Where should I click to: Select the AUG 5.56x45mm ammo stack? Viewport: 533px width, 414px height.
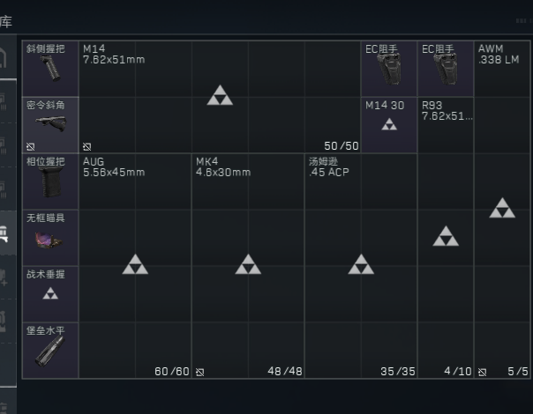tap(135, 266)
